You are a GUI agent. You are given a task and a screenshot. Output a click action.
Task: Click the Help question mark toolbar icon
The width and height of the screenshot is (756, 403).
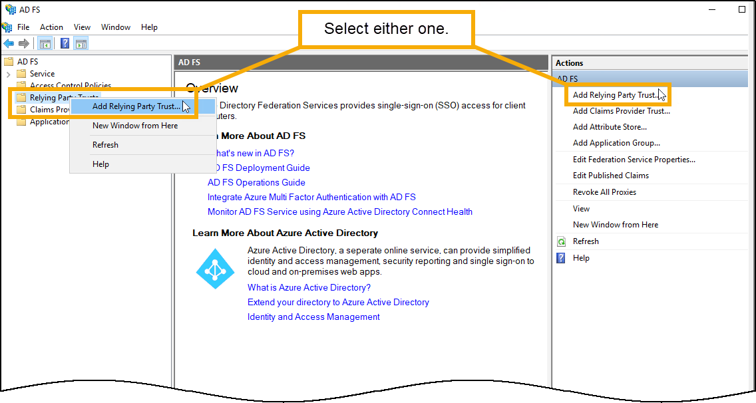click(65, 43)
